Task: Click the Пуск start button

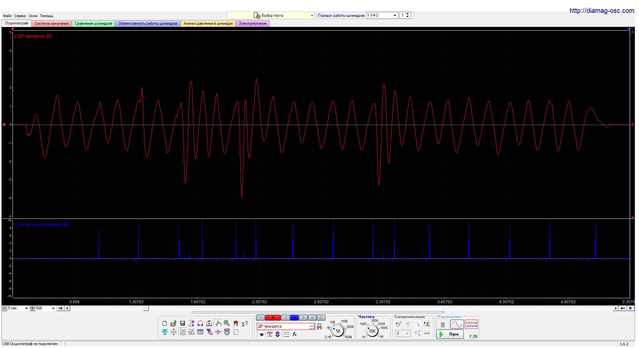Action: point(450,334)
